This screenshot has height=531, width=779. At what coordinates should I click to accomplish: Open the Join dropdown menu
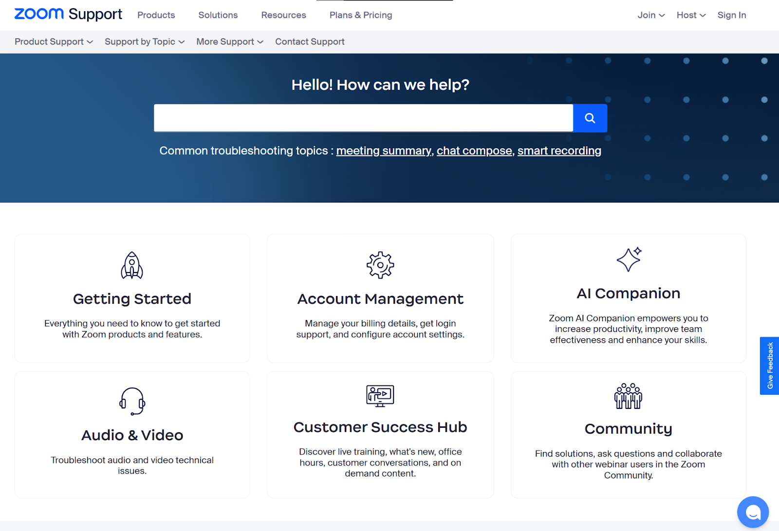tap(651, 15)
